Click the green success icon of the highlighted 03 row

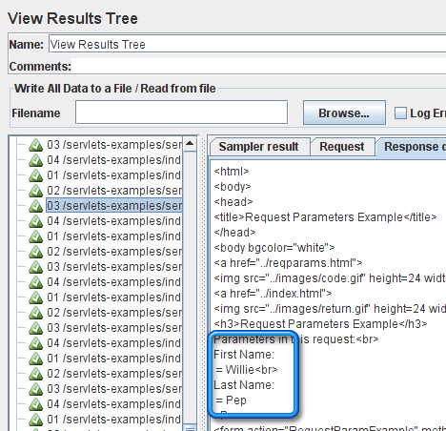pos(35,206)
